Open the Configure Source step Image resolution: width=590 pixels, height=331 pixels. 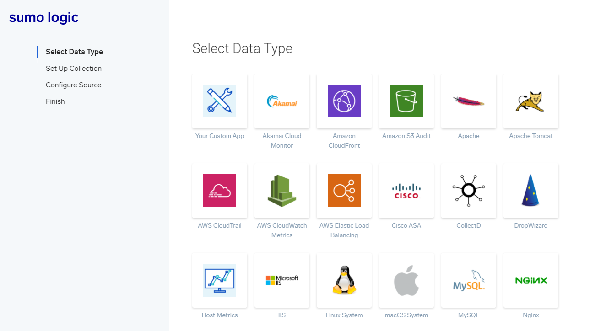click(73, 85)
